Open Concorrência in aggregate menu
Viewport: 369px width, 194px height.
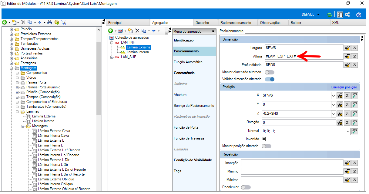click(x=184, y=73)
